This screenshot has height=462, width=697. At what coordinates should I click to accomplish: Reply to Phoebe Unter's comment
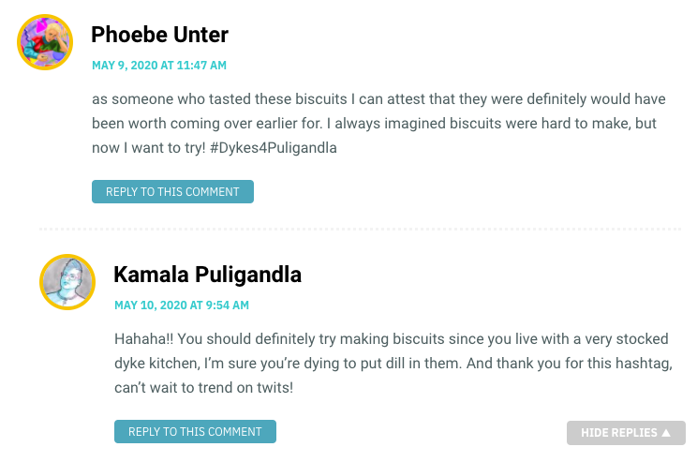(172, 192)
